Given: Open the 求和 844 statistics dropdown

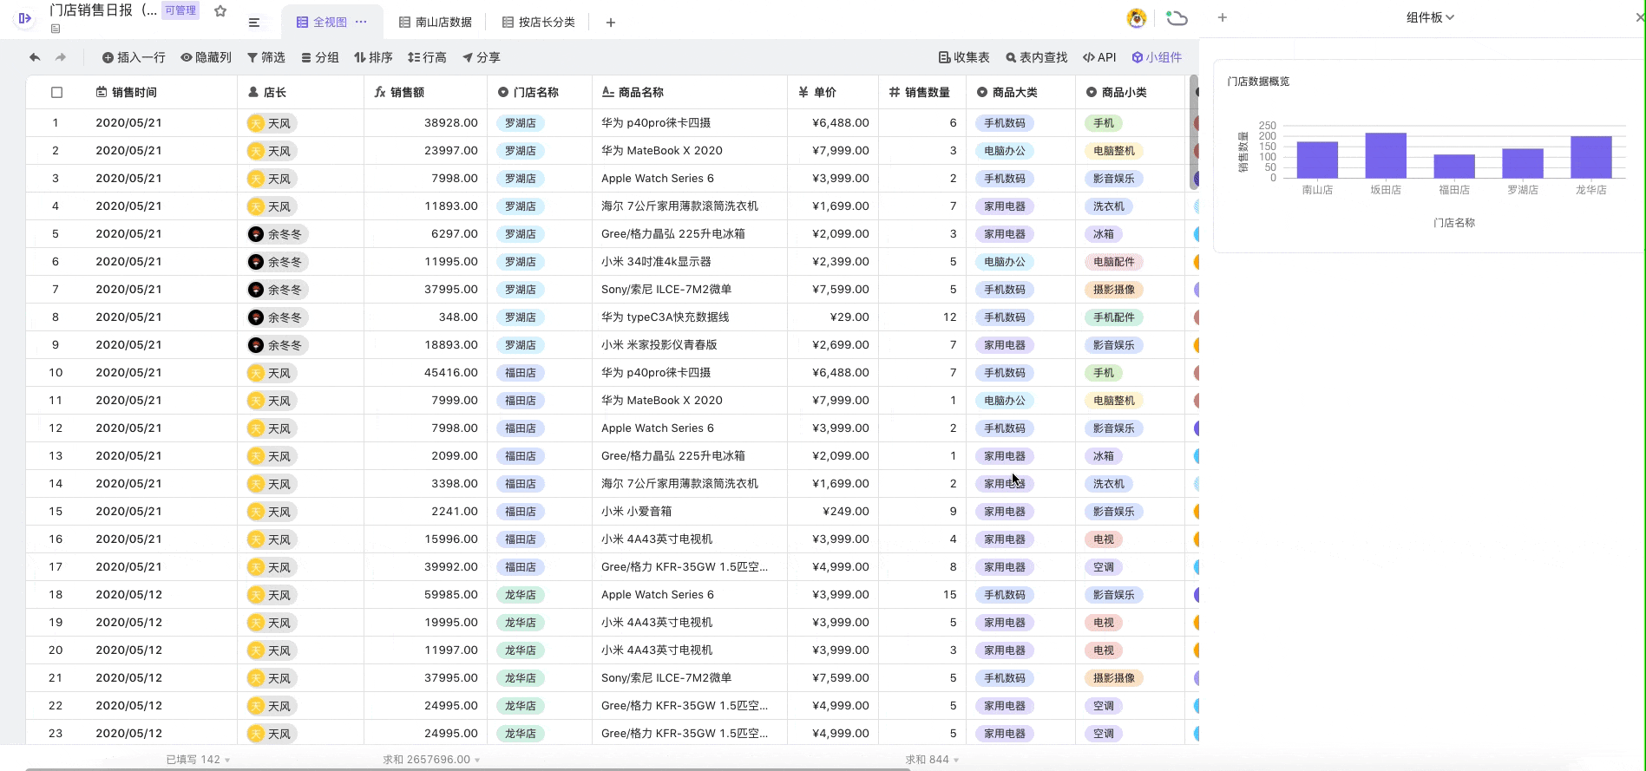Looking at the screenshot, I should [x=932, y=759].
